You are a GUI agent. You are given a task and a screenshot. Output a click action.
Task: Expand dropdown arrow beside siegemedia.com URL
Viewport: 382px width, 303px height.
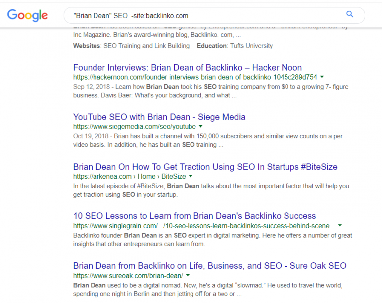201,127
